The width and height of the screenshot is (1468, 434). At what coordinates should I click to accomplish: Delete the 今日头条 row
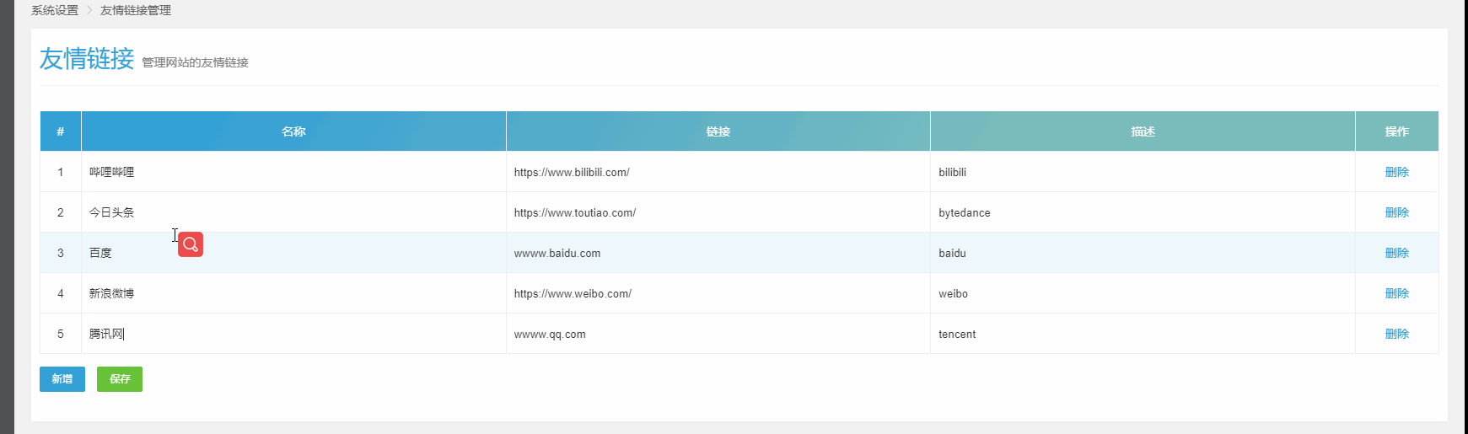[1396, 212]
